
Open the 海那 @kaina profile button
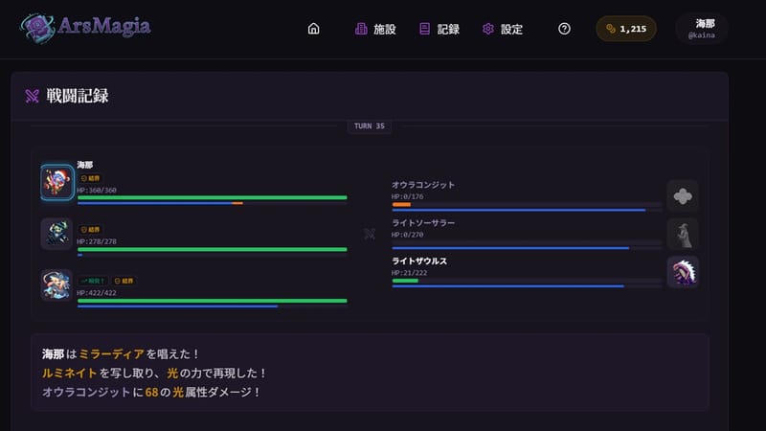[x=702, y=29]
